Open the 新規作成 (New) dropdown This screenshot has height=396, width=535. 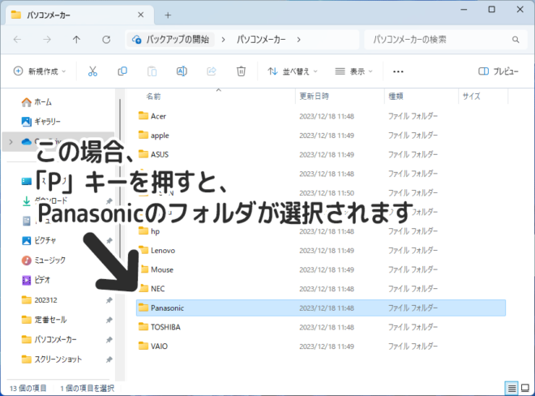click(40, 71)
